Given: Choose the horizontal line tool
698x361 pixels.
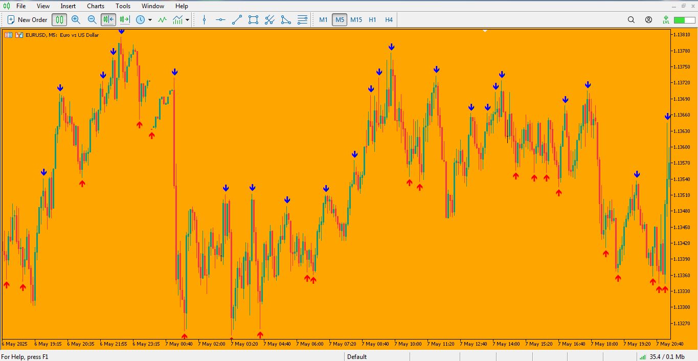Looking at the screenshot, I should click(220, 20).
